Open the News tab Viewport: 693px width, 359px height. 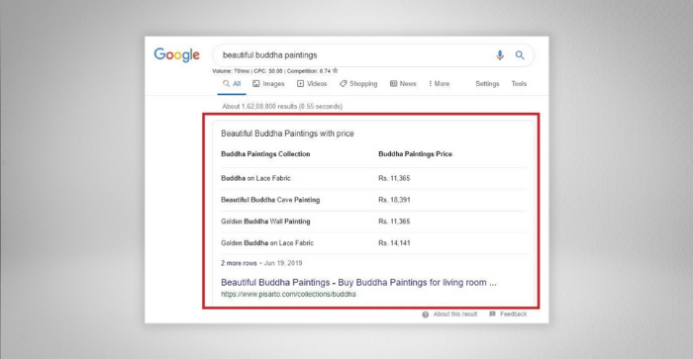403,84
